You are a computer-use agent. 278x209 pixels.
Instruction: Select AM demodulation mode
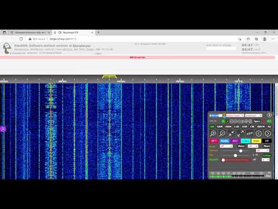pos(212,127)
